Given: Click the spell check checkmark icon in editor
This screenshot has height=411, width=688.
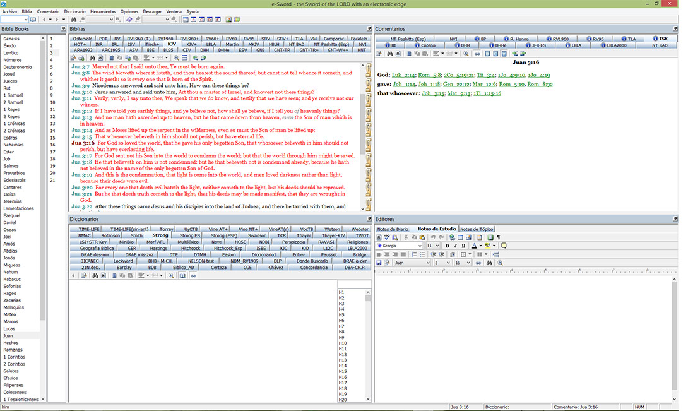Looking at the screenshot, I should [387, 237].
